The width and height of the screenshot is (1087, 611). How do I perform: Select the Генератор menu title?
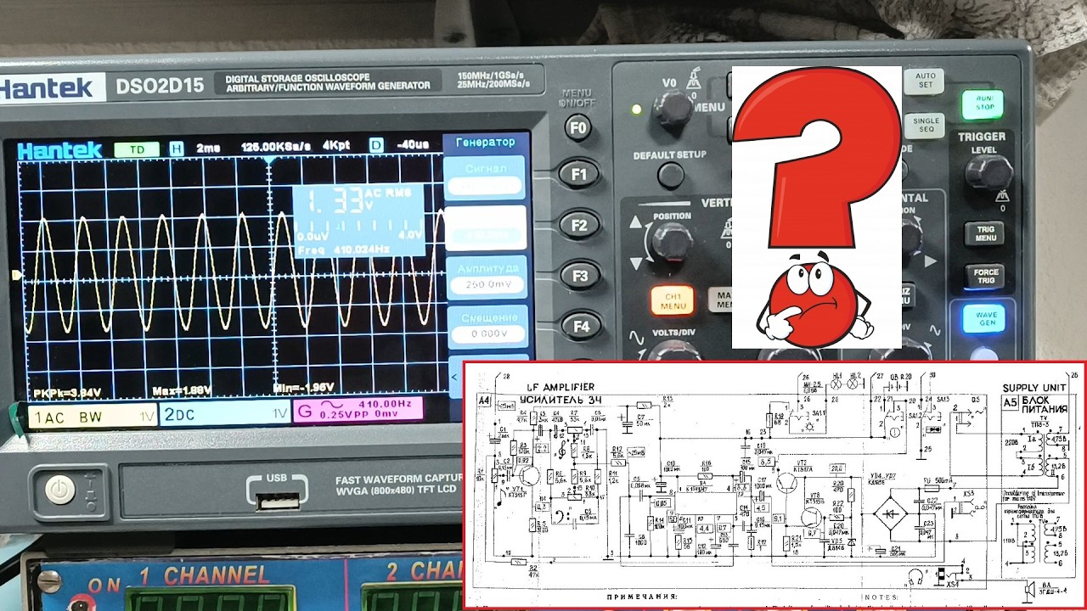[485, 142]
